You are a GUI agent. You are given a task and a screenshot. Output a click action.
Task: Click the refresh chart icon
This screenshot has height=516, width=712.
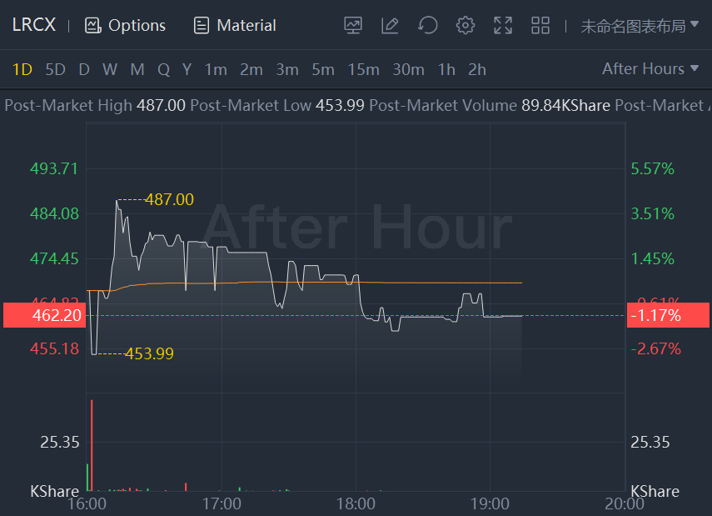(427, 26)
